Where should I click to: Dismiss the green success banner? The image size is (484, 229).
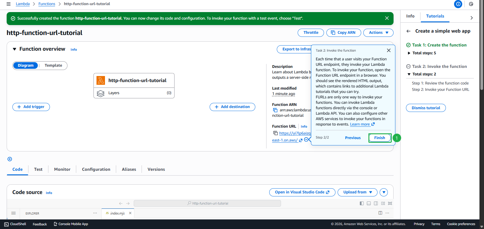(387, 18)
